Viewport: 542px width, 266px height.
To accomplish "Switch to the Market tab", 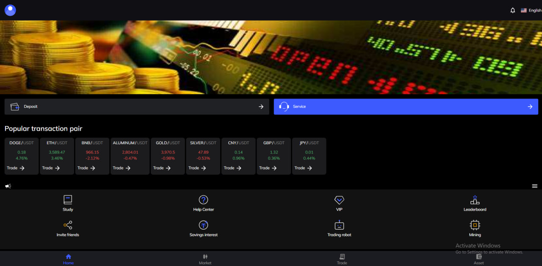I will 205,259.
